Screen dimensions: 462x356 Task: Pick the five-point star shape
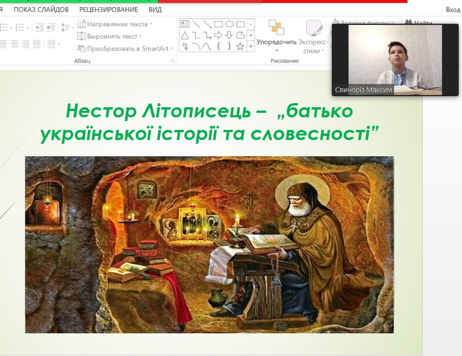[x=240, y=46]
